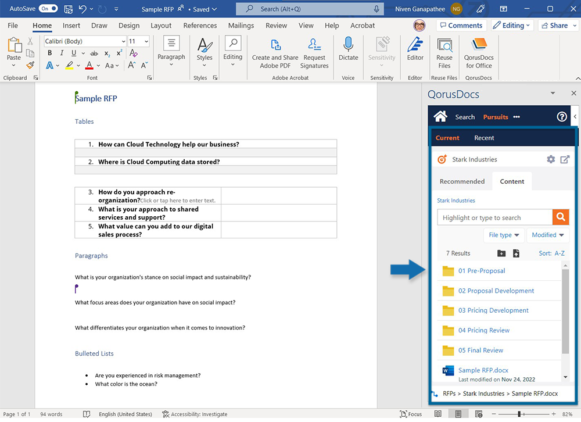Open the Acrobat ribbon tab
581x422 pixels.
363,26
